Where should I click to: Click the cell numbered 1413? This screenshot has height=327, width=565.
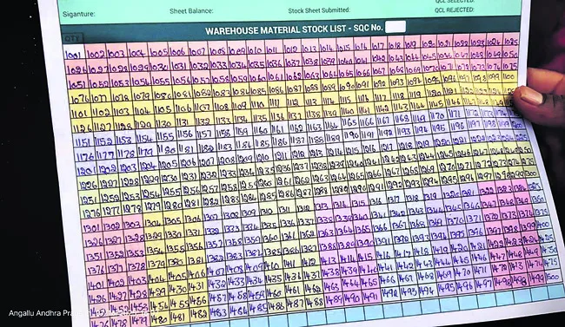329,259
